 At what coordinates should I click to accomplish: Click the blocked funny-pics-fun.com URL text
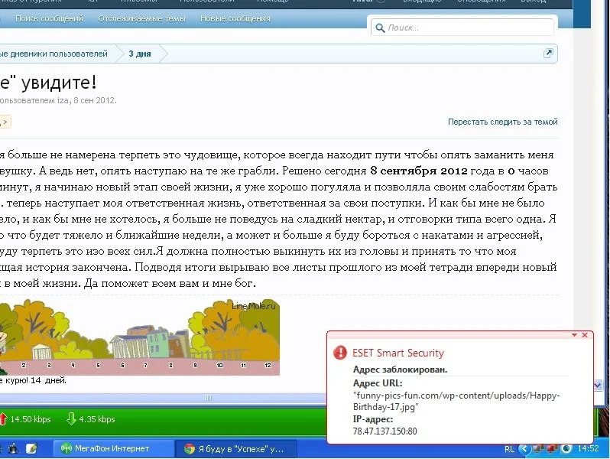456,401
